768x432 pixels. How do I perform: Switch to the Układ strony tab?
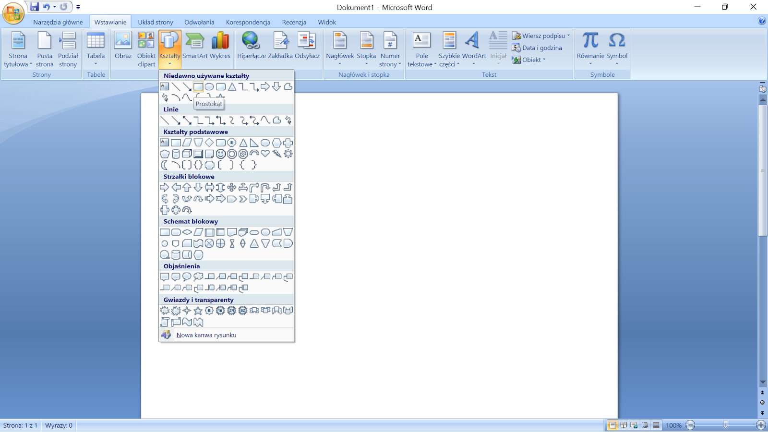(x=156, y=22)
